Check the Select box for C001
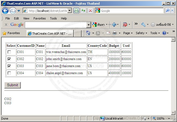The height and width of the screenshot is (122, 177). pos(9,52)
